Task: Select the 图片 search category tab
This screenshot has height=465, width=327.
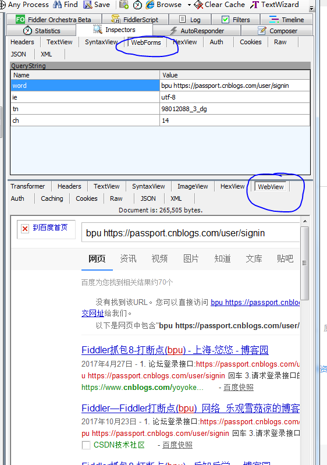Action: tap(191, 258)
